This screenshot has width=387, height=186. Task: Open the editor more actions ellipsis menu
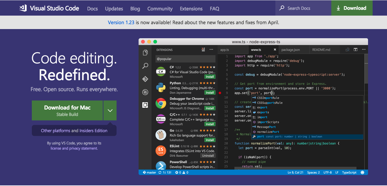tap(363, 49)
